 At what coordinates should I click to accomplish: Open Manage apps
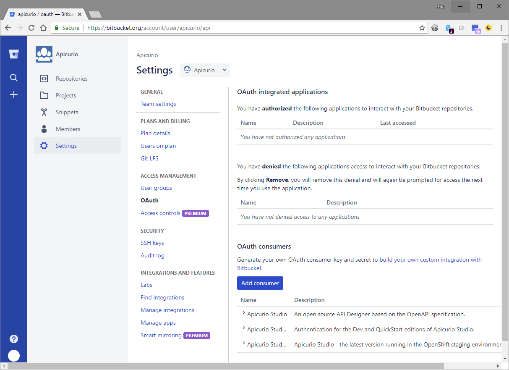[x=158, y=323]
